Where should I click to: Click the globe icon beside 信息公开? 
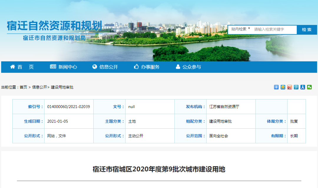[95, 67]
